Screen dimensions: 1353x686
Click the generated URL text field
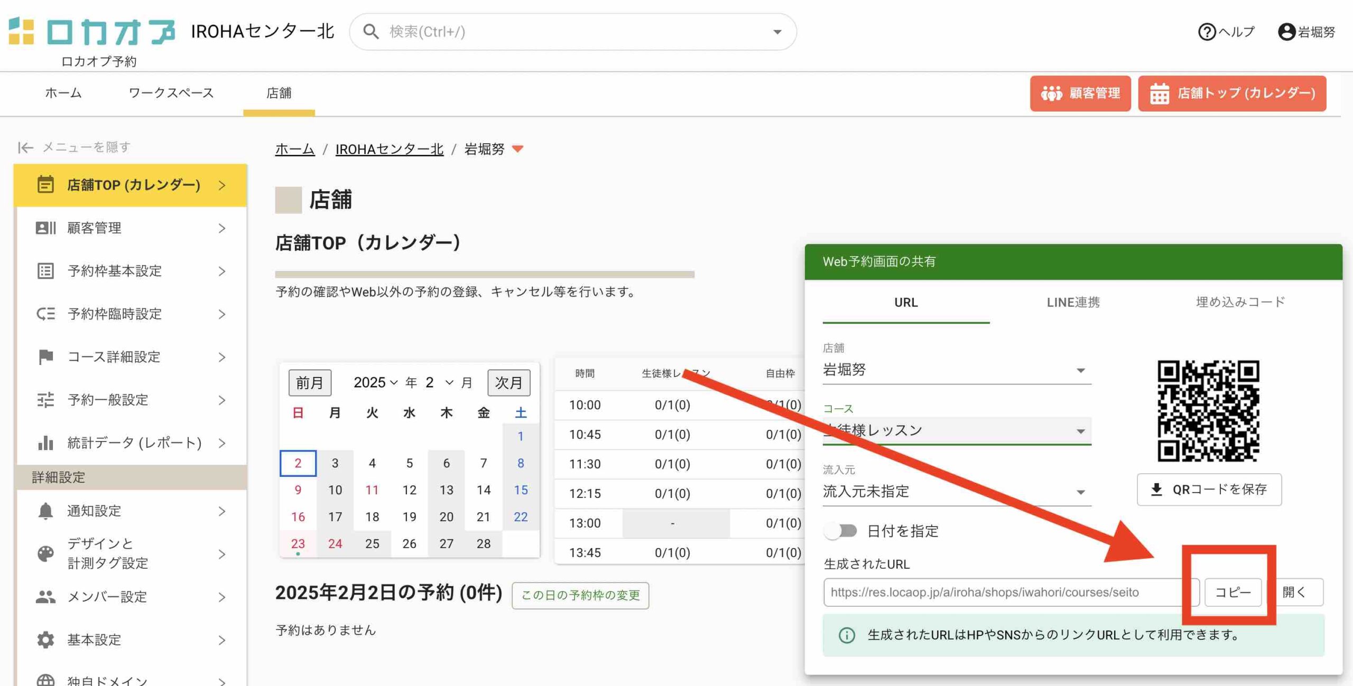click(x=1003, y=592)
